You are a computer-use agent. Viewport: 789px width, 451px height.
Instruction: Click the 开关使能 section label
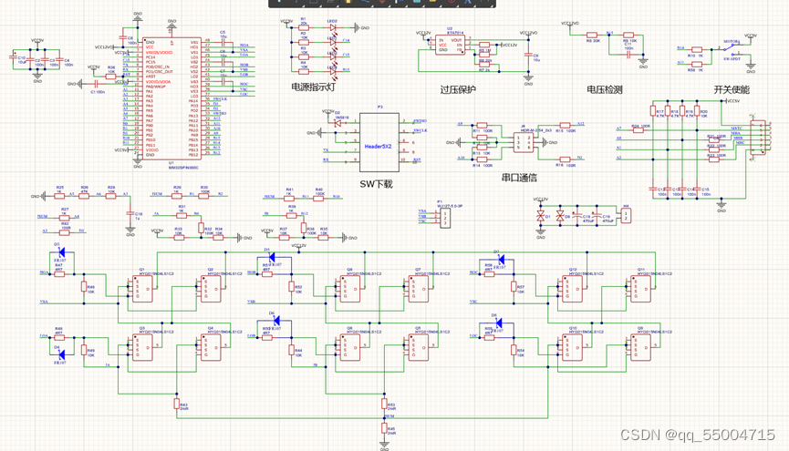(x=732, y=89)
